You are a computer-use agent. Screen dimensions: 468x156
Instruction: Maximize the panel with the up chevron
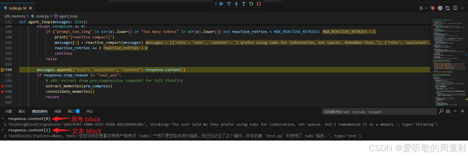click(x=455, y=111)
